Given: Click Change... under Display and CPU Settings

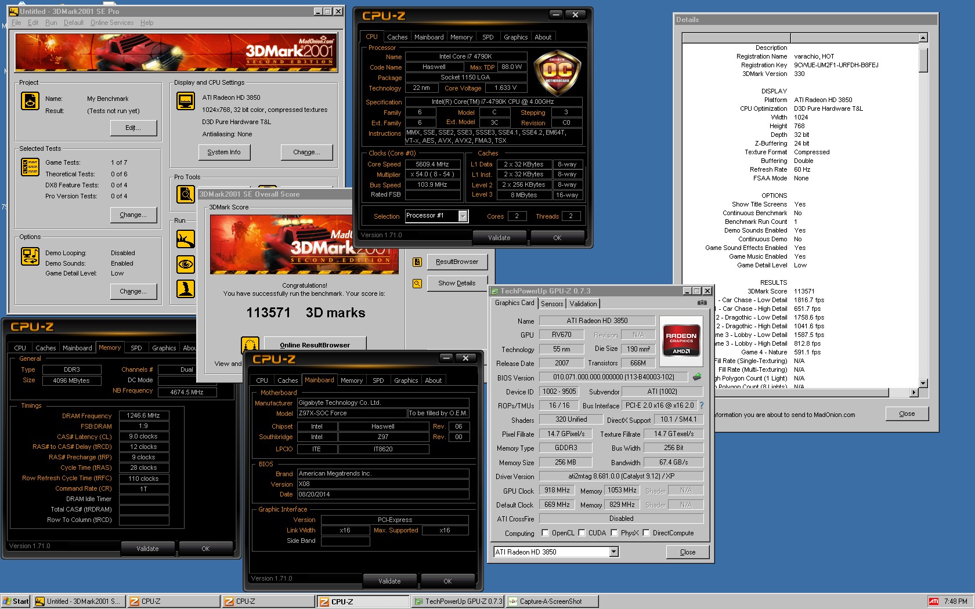Looking at the screenshot, I should (306, 152).
